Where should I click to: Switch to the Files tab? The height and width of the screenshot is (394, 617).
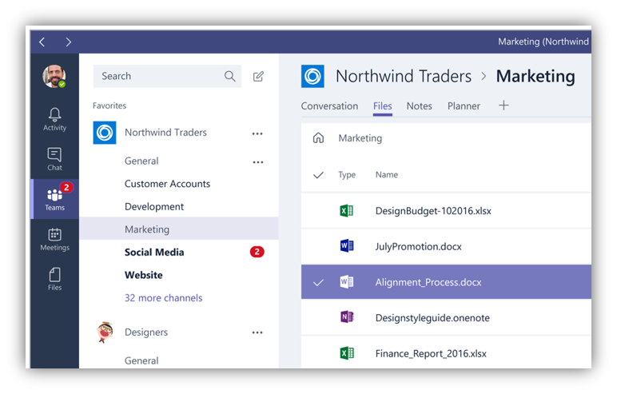383,106
